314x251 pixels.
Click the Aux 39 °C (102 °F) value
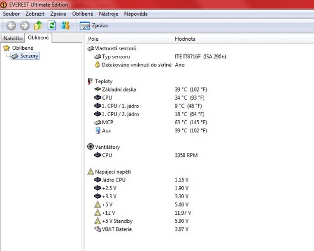click(191, 130)
